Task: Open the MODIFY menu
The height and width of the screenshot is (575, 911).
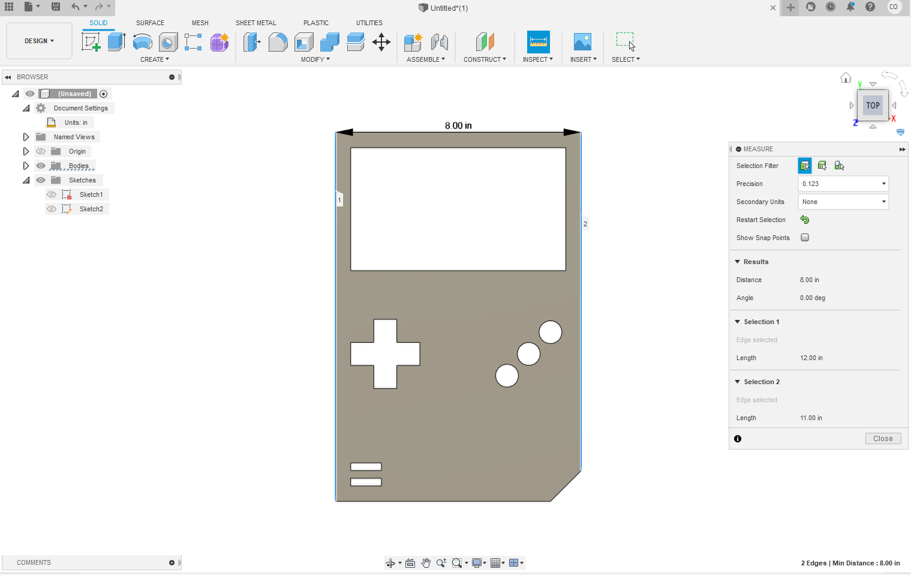Action: [x=315, y=59]
